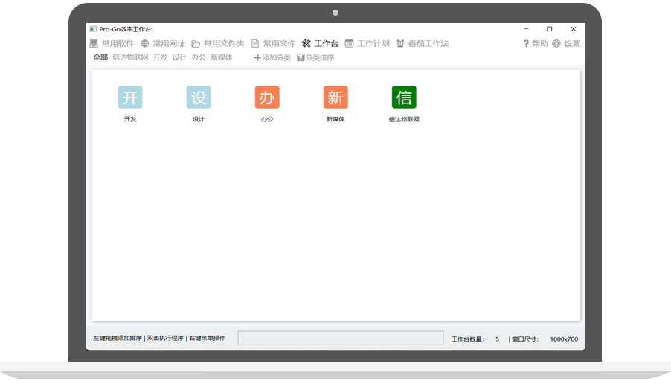Switch to the 常用软件 tab
Viewport: 671px width, 384px height.
point(112,44)
